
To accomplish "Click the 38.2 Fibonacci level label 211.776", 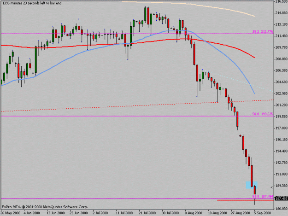I will click(263, 32).
